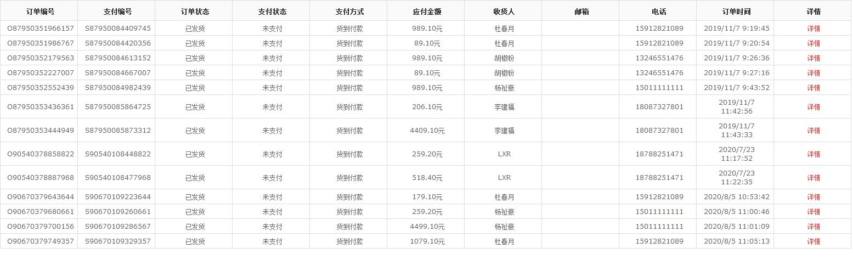853x259 pixels.
Task: Open 详情 for order O90670379700156
Action: pyautogui.click(x=813, y=227)
